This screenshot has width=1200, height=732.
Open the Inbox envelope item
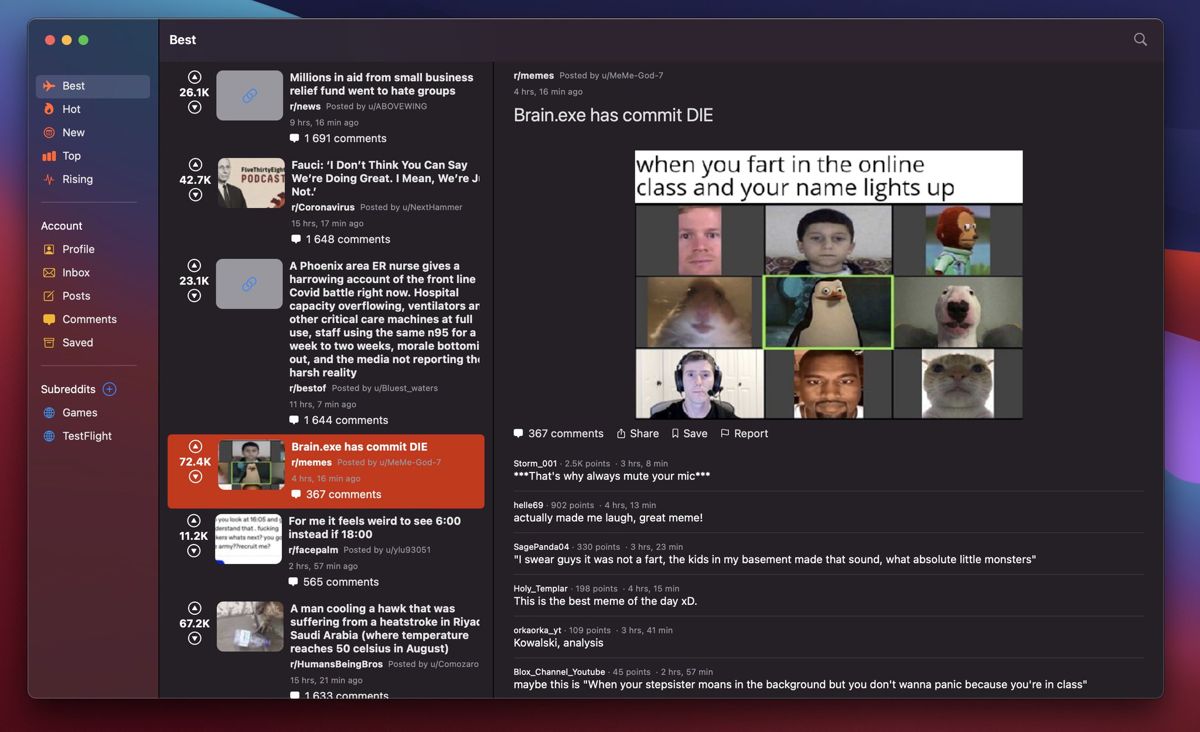[x=76, y=272]
